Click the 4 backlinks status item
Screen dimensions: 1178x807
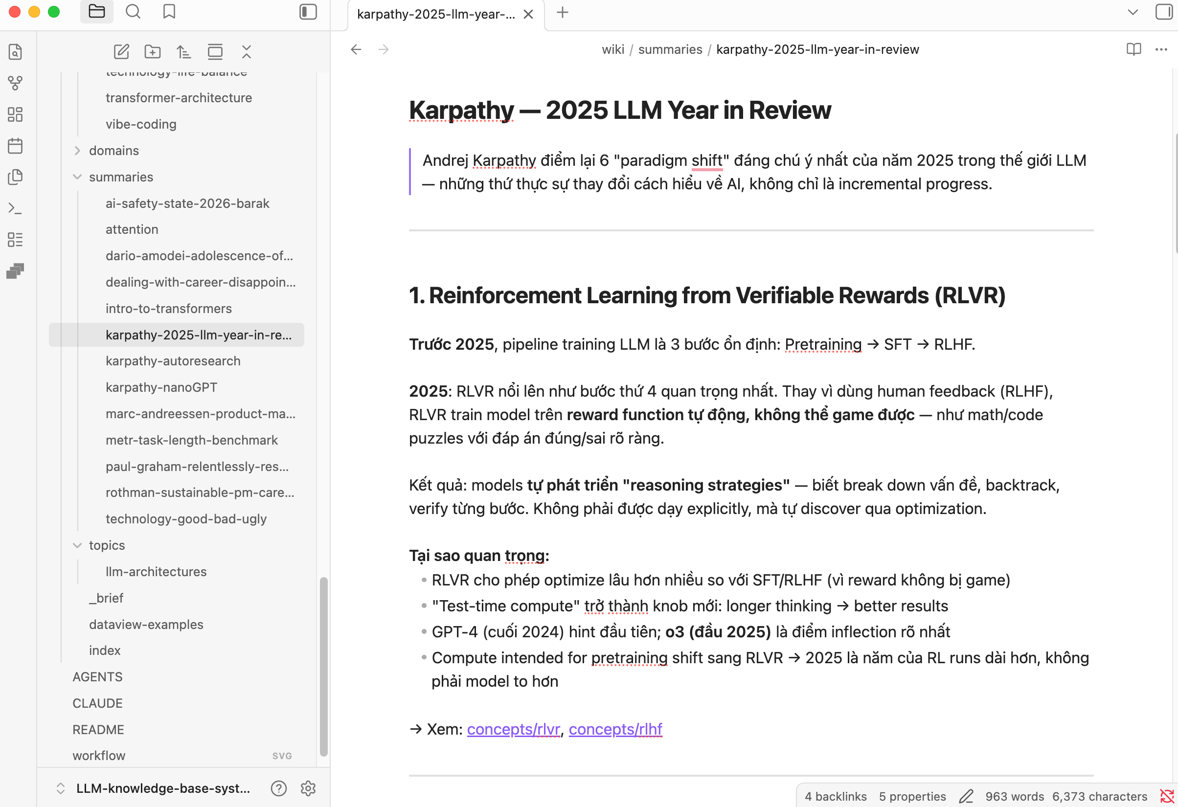click(x=836, y=796)
